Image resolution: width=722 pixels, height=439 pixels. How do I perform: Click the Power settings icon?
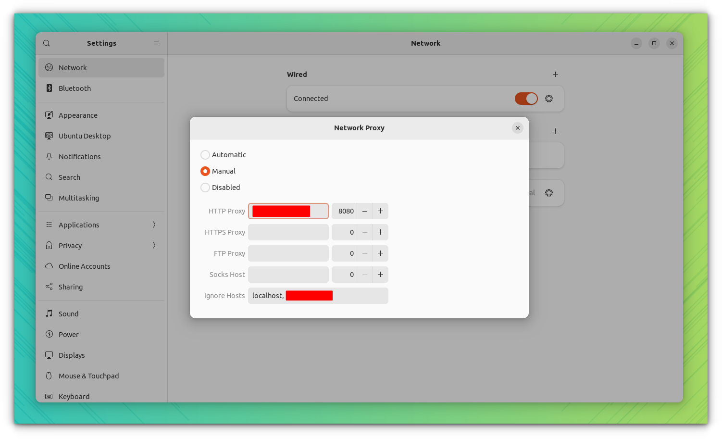[49, 334]
